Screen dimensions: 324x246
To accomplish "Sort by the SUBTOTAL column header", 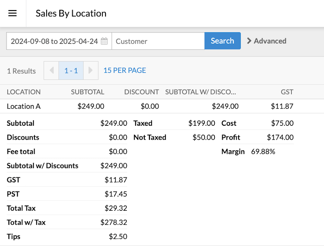I will point(87,92).
